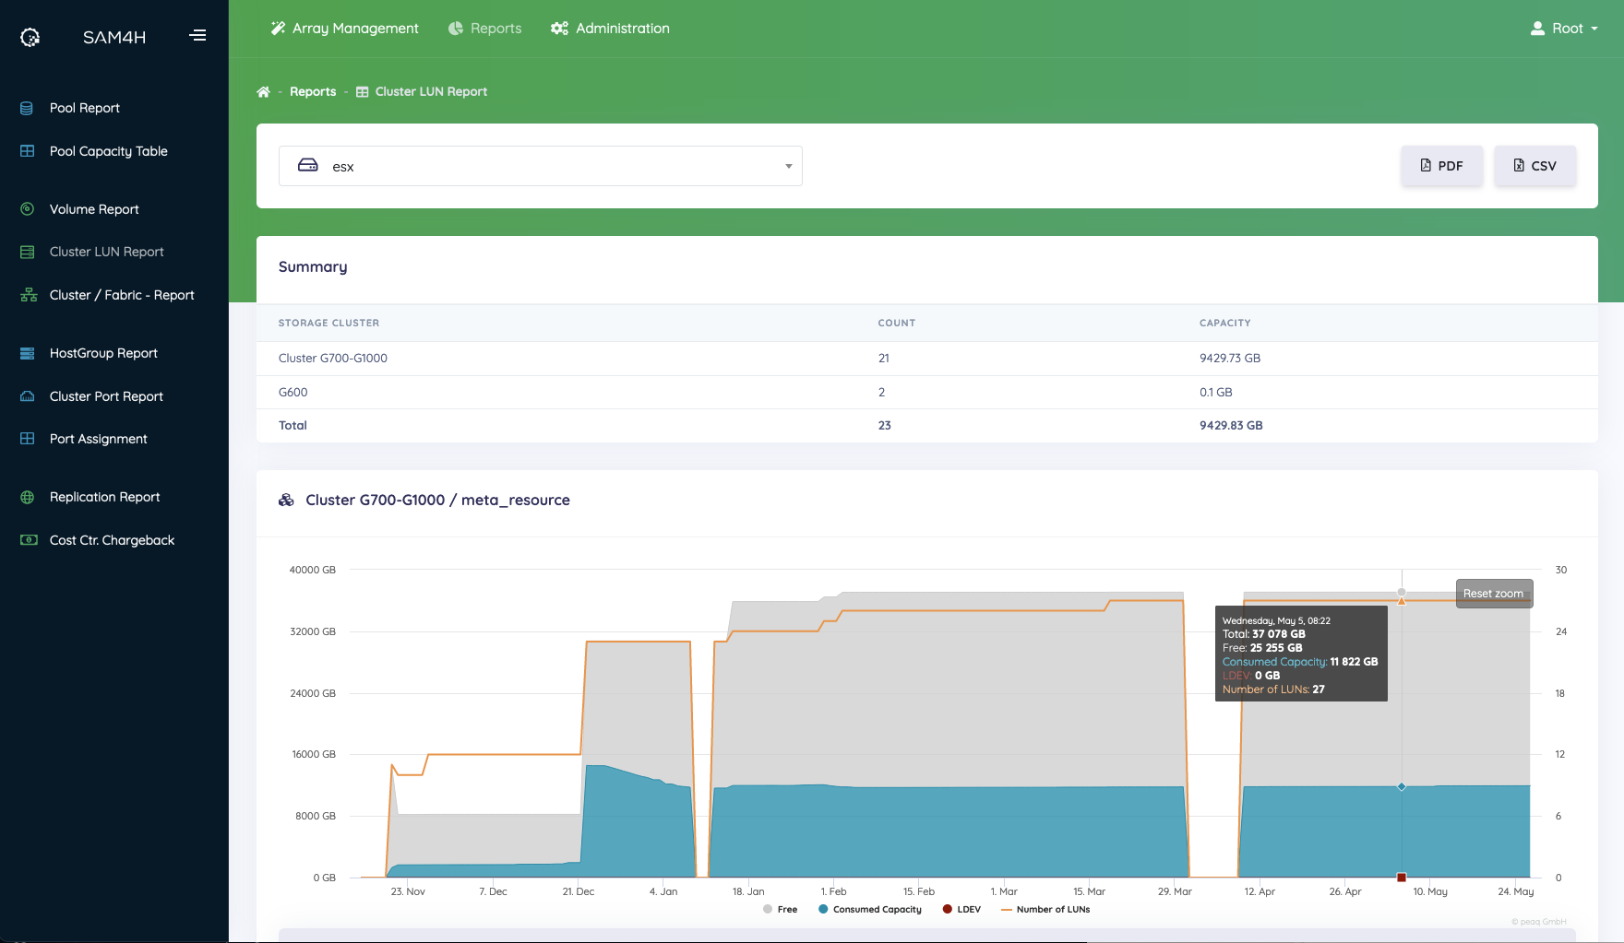Open Pool Report from sidebar
Screen dimensions: 1624x943
[x=84, y=108]
